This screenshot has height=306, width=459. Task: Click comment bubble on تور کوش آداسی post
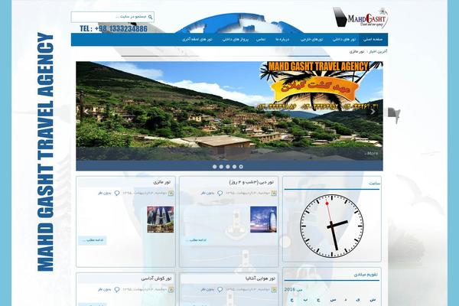click(117, 289)
